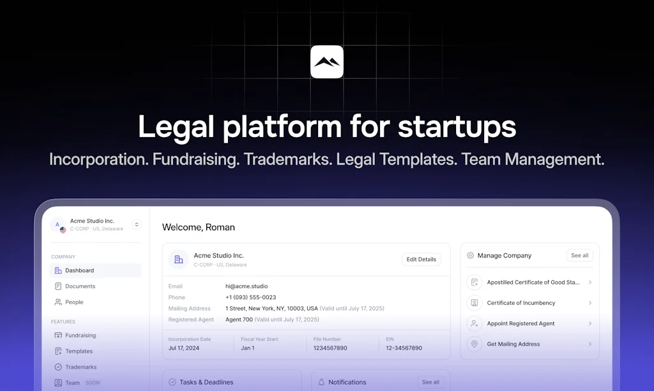Click the Certificate of Incumbency icon
The width and height of the screenshot is (654, 391).
coord(475,303)
